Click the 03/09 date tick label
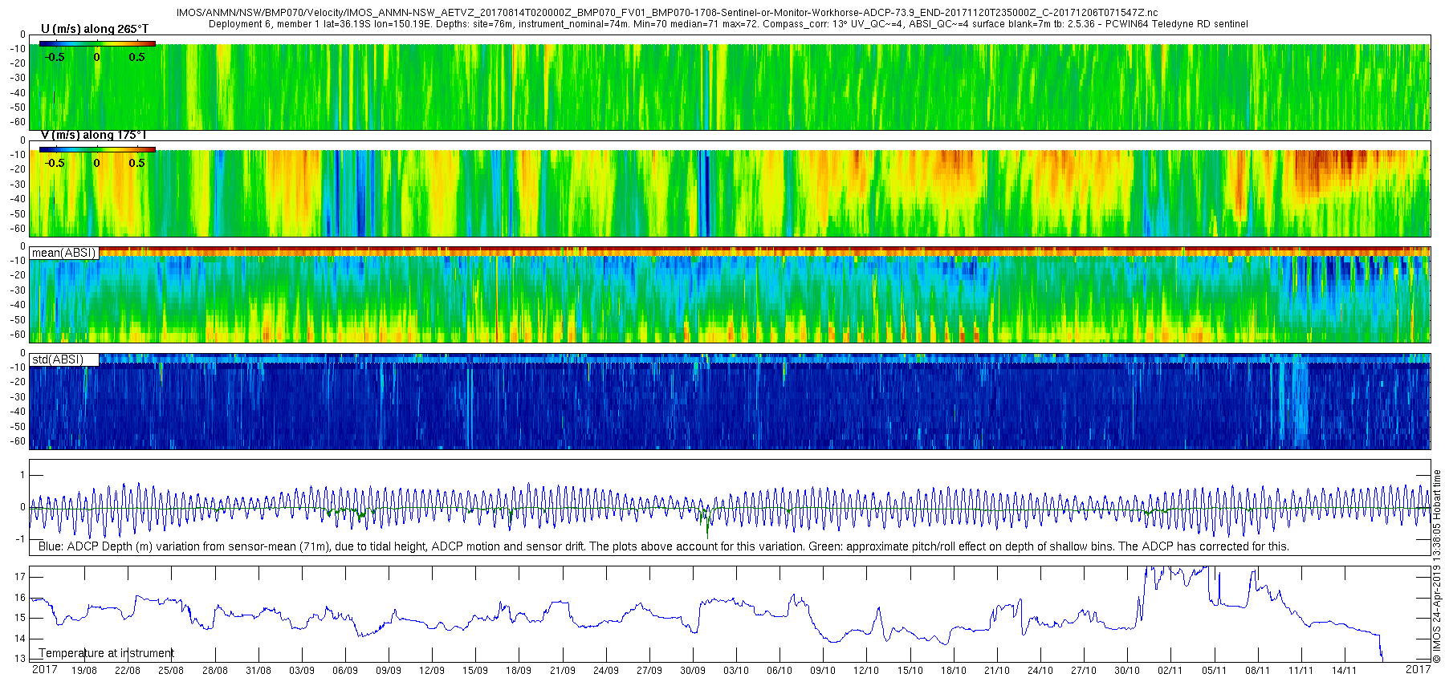Screen dimensions: 1445x682 click(302, 671)
